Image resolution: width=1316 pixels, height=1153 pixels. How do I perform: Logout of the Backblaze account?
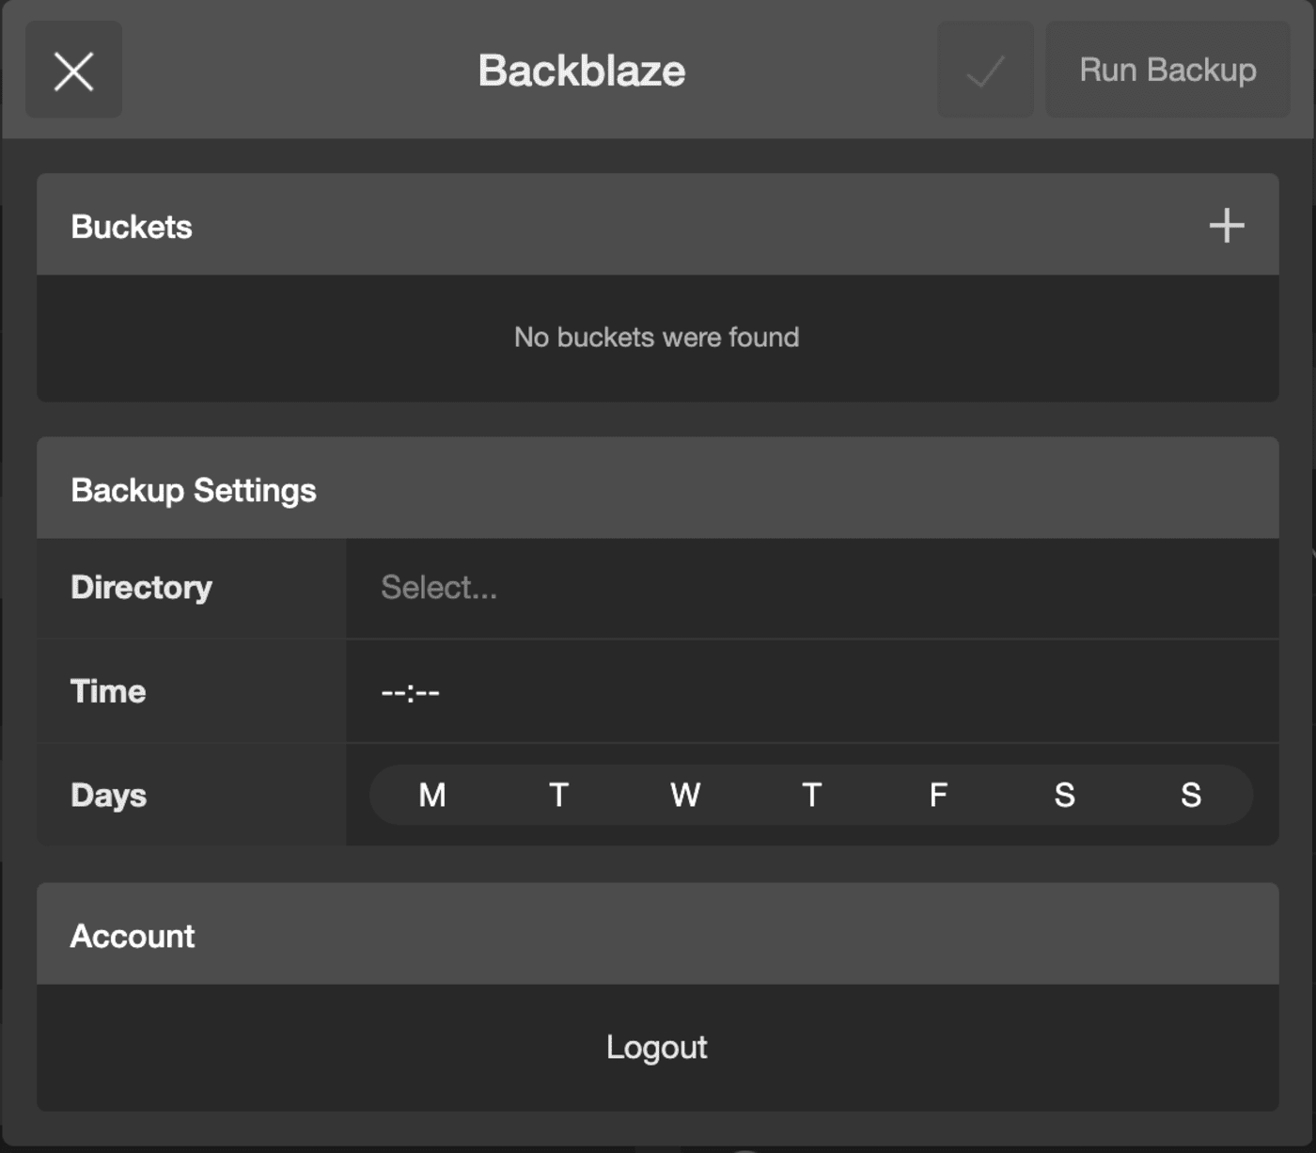pos(657,1047)
